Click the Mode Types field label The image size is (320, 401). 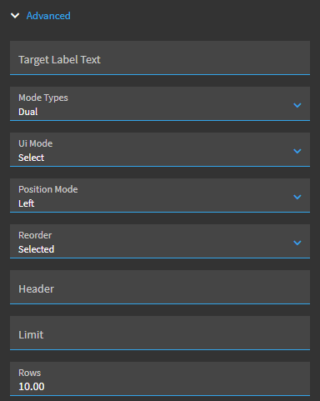click(43, 98)
